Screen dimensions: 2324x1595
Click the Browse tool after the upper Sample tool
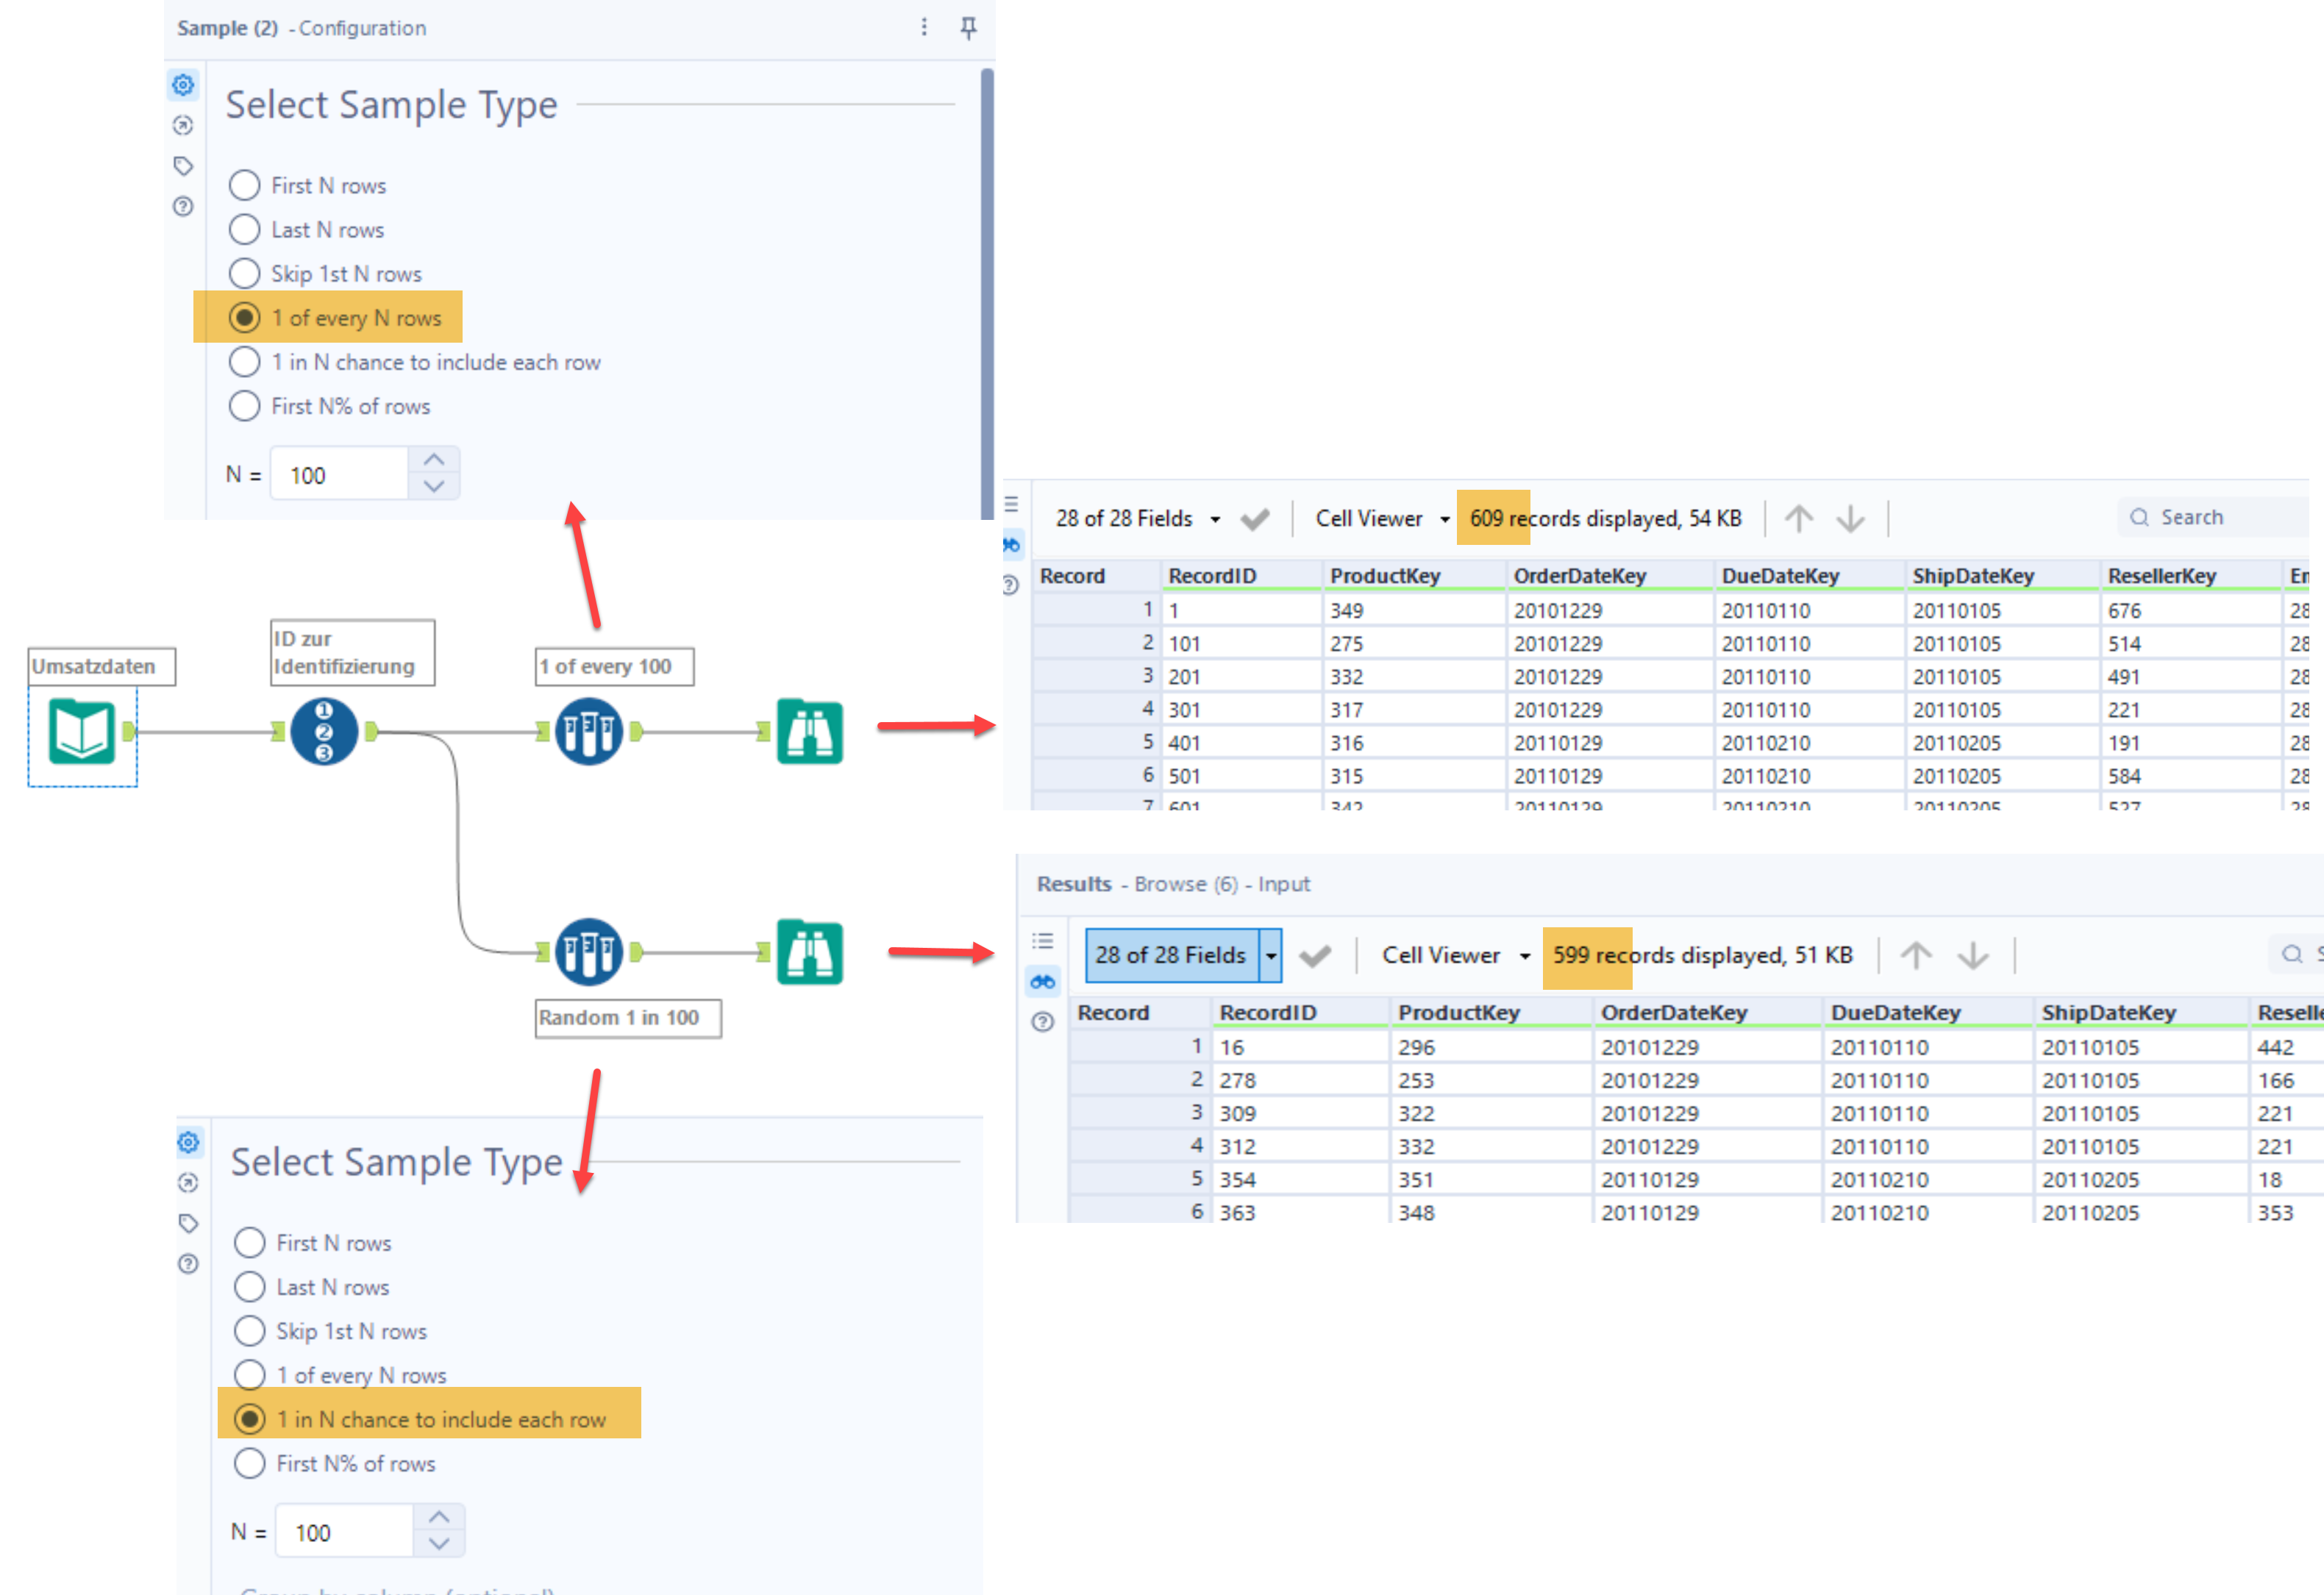click(x=809, y=731)
